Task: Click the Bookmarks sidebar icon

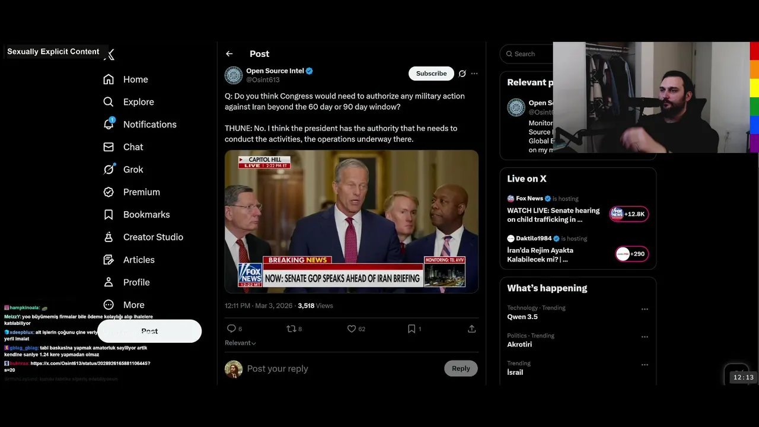Action: (x=109, y=215)
